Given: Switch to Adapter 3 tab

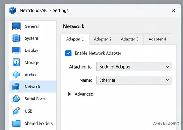Looking at the screenshot, I should 130,39.
